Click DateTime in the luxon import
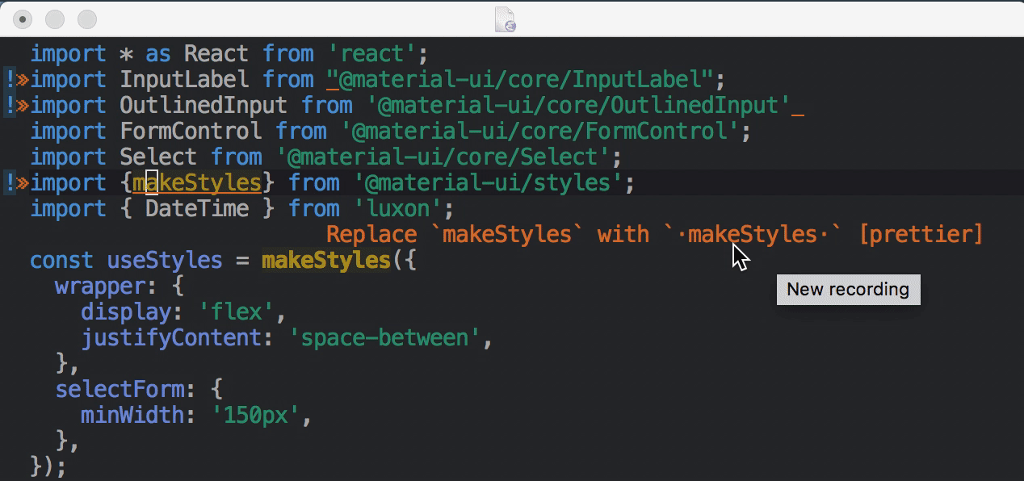The width and height of the screenshot is (1024, 481). (196, 209)
